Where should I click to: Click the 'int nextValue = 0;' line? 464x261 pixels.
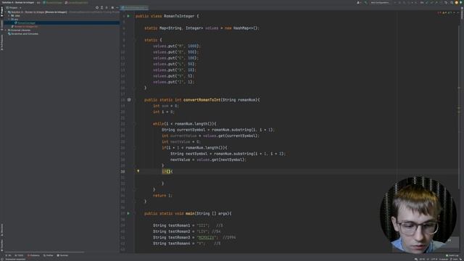[x=181, y=142]
